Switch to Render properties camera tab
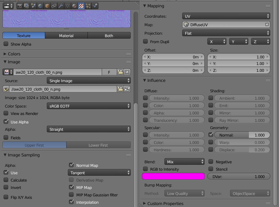 pos(20,6)
